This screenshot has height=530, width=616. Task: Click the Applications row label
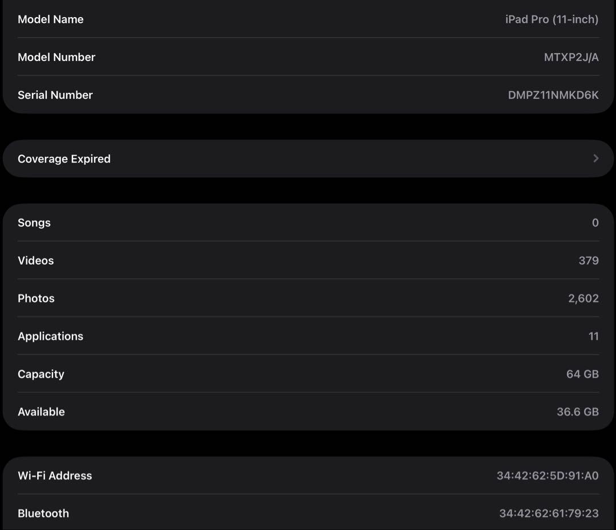[51, 337]
